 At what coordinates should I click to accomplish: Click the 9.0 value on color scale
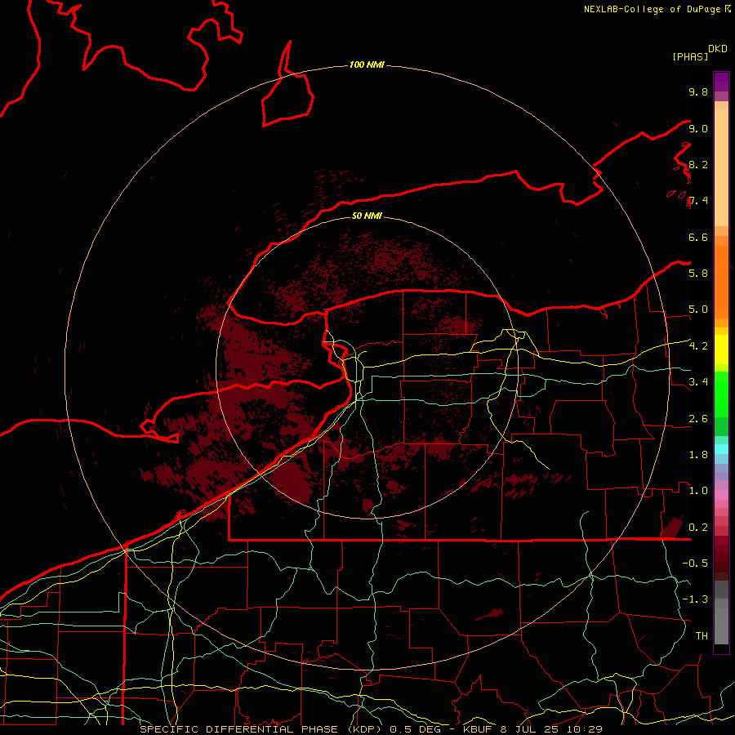[x=698, y=128]
